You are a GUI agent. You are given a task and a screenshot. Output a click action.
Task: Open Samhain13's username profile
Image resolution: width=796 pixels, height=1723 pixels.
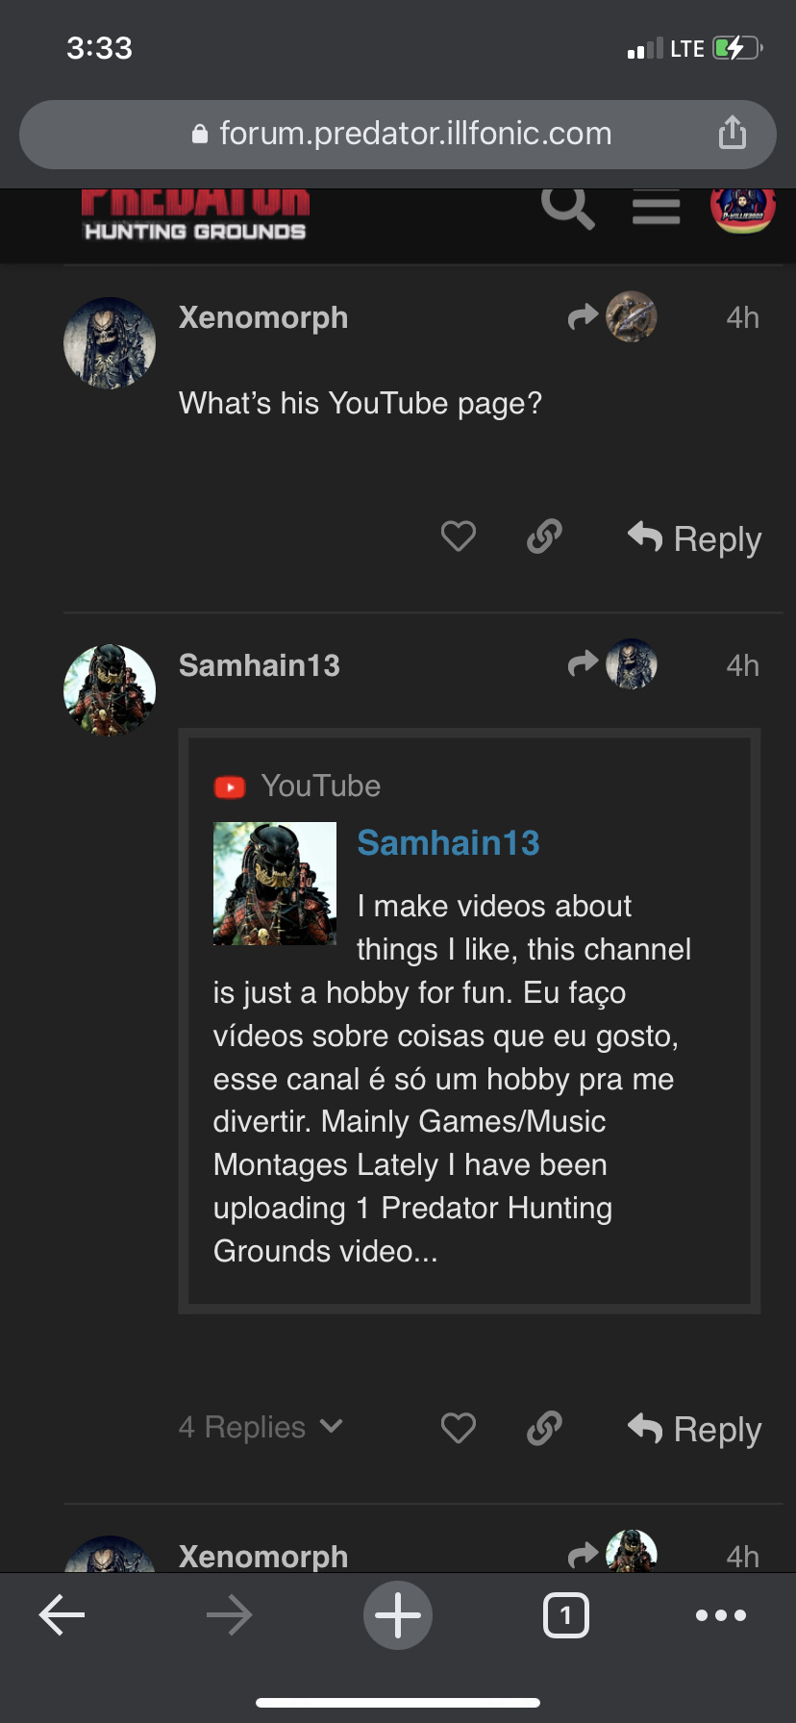[x=260, y=665]
